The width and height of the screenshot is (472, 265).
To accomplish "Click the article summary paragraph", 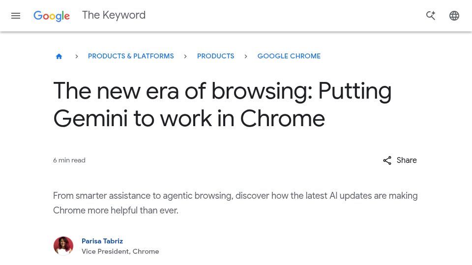I will click(x=235, y=203).
